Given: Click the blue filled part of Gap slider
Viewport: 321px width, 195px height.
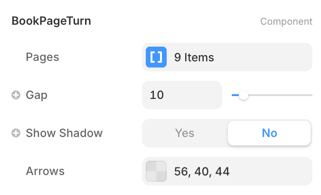Looking at the screenshot, I should point(235,95).
